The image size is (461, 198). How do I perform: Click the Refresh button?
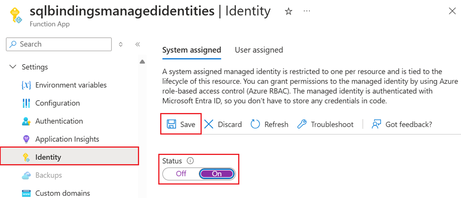(x=269, y=124)
